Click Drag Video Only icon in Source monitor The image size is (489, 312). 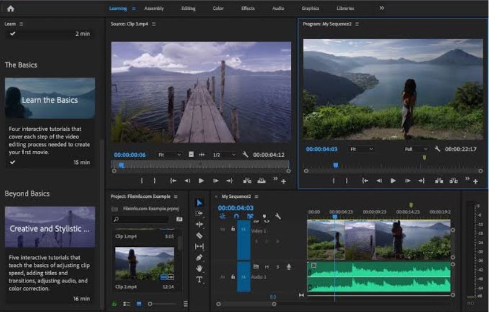(191, 155)
